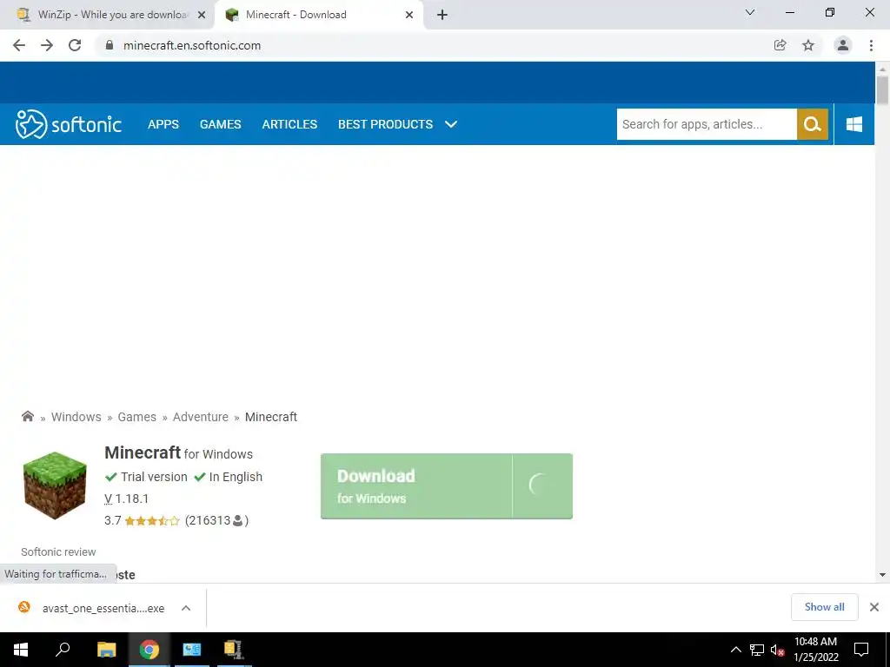Open the Adventure breadcrumb link

tap(201, 417)
